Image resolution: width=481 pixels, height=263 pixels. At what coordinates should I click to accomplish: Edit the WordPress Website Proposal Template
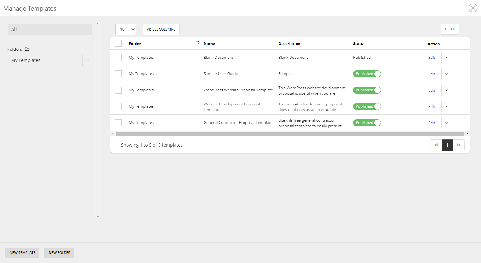(431, 90)
